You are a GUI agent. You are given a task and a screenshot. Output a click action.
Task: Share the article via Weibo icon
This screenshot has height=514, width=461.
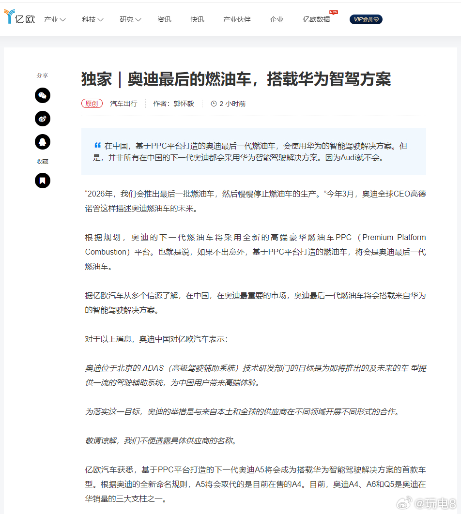(43, 119)
